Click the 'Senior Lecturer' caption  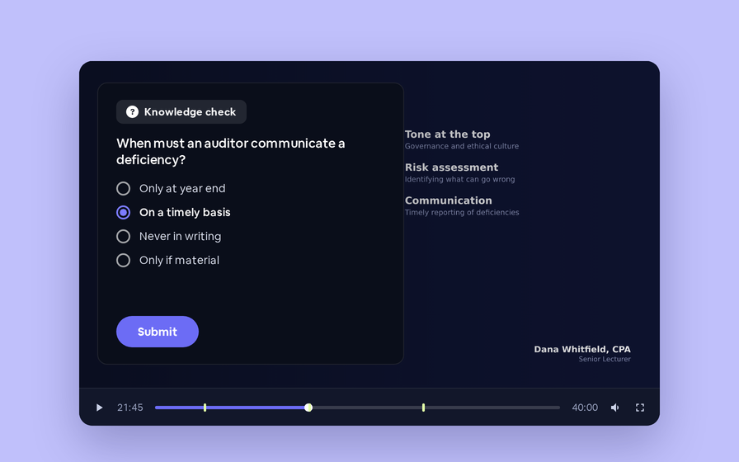coord(605,359)
